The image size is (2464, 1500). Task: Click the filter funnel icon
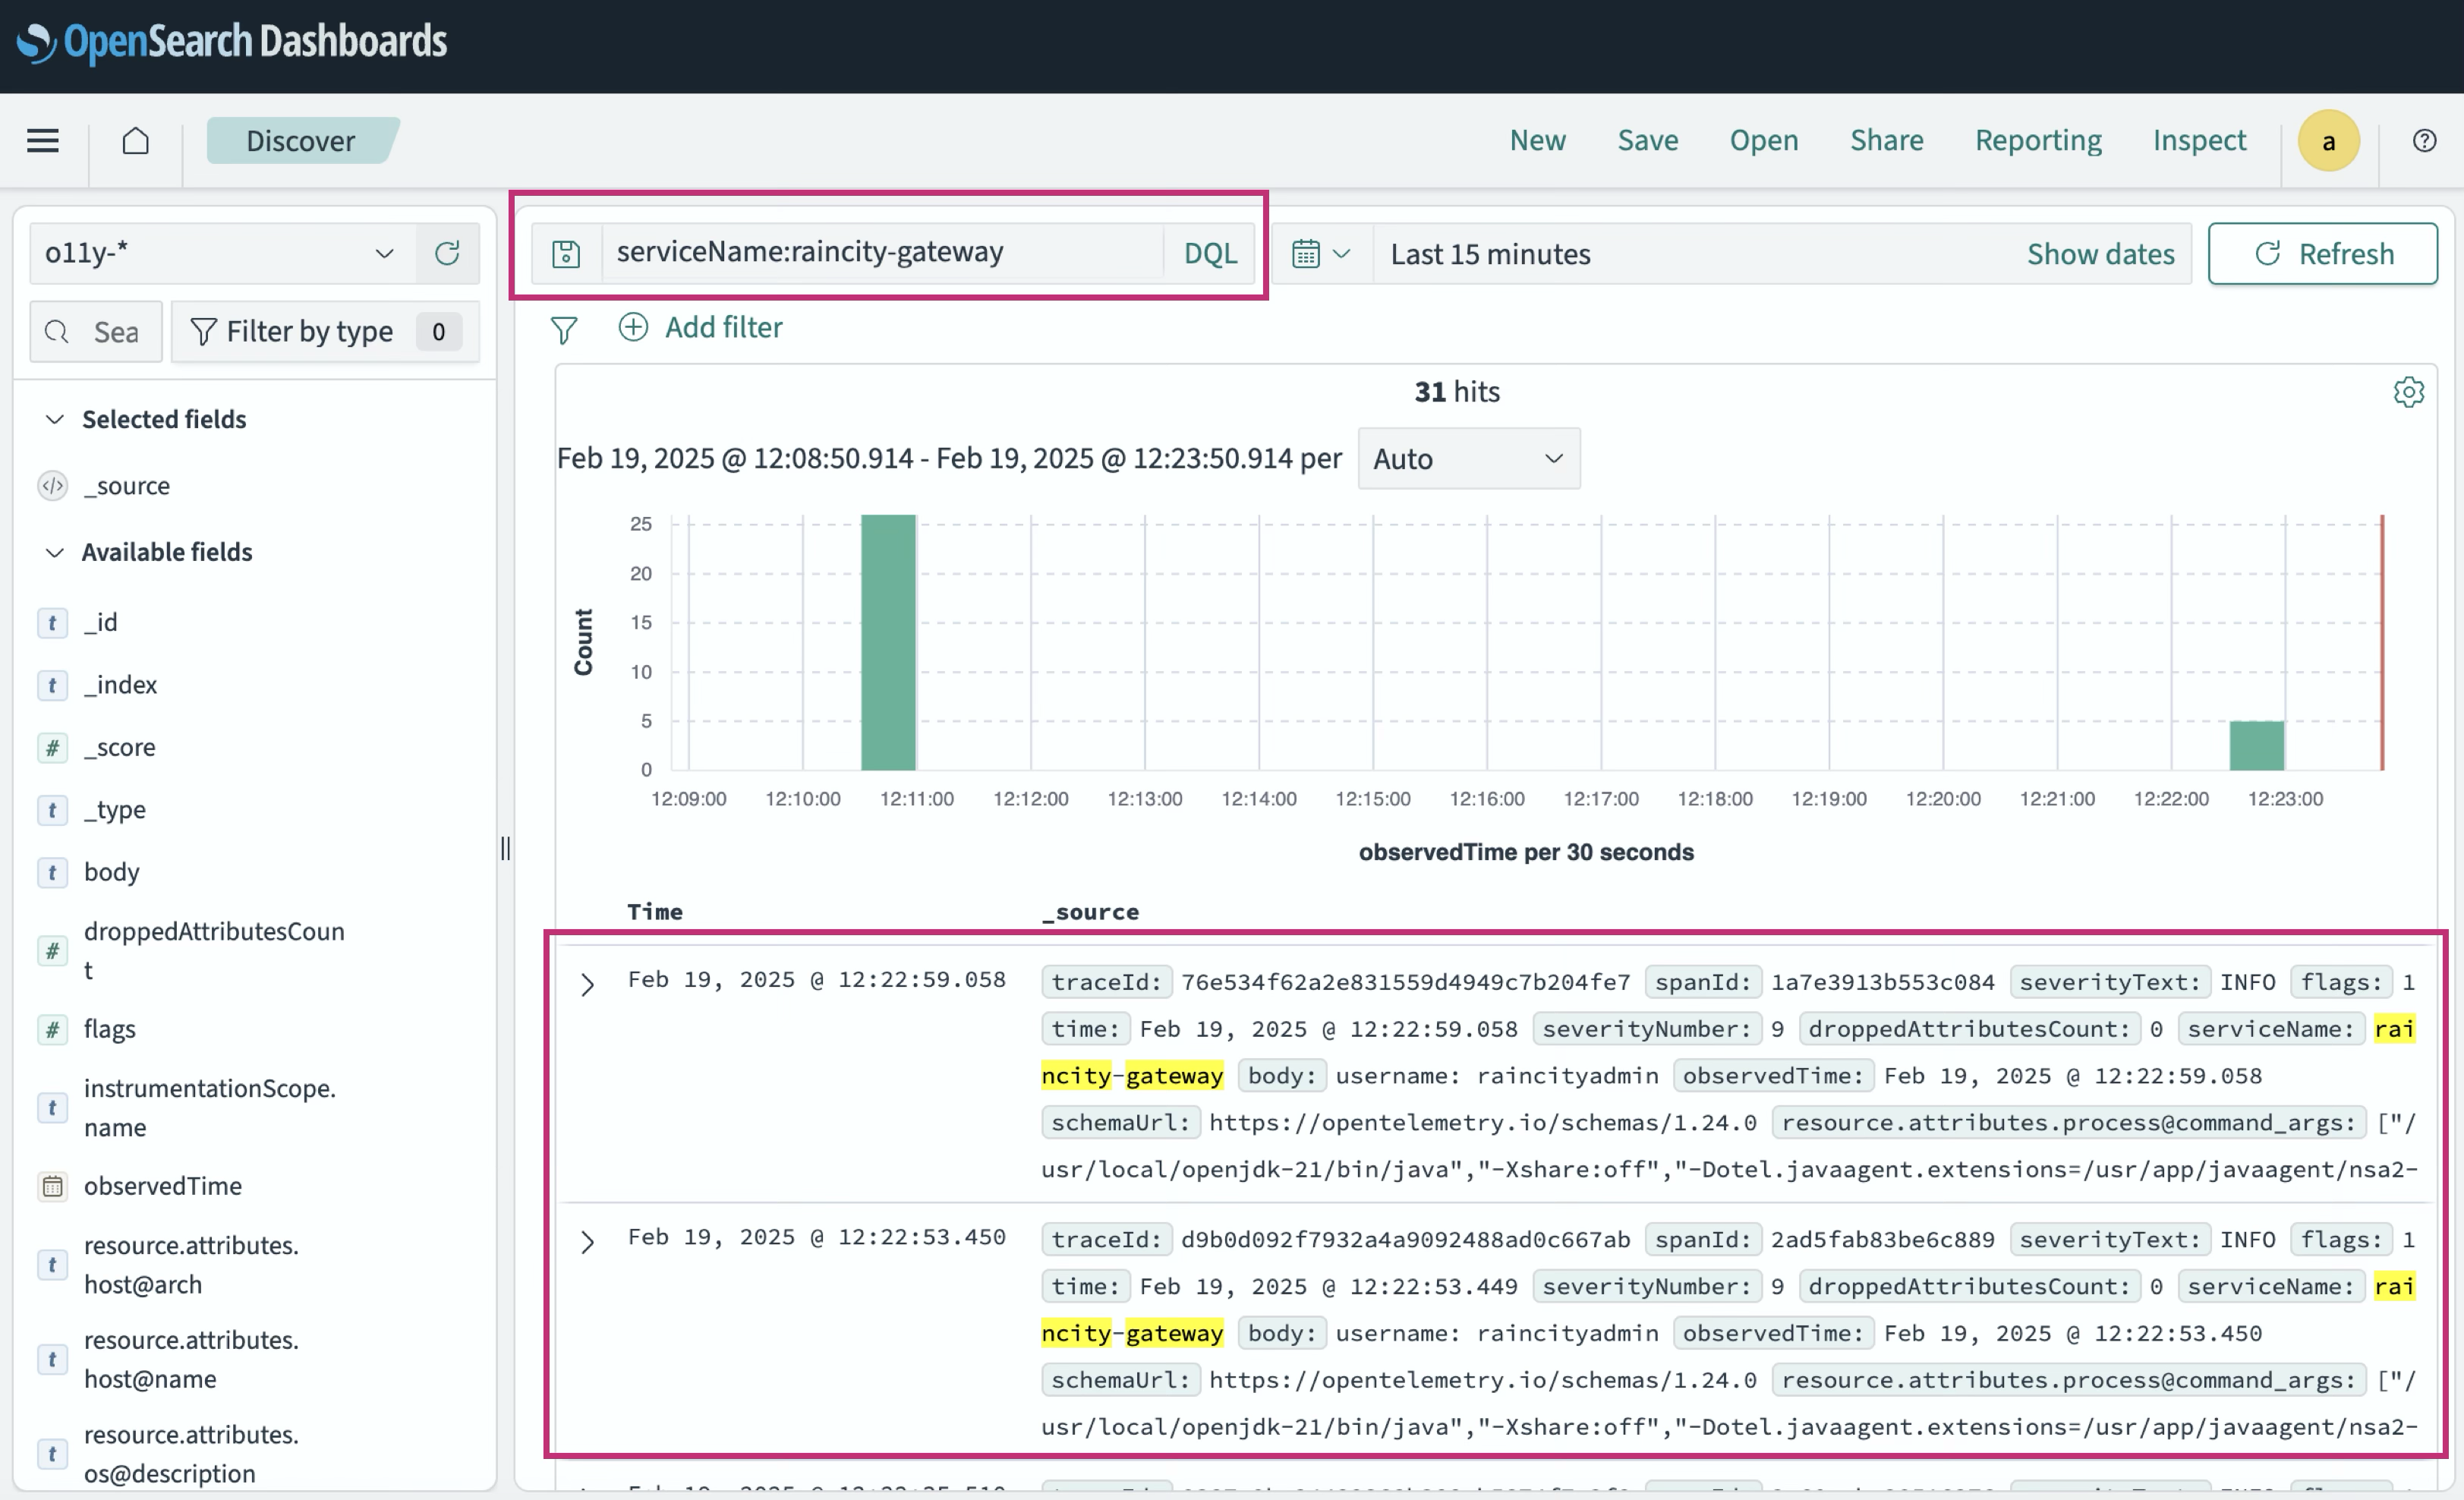click(564, 329)
